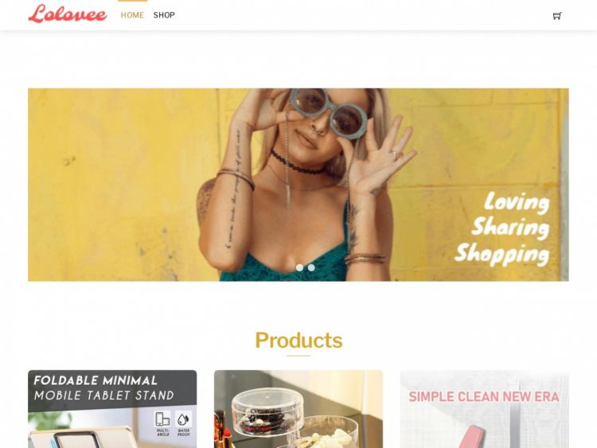Click the Foldable Minimal title text
597x448 pixels.
coord(96,380)
